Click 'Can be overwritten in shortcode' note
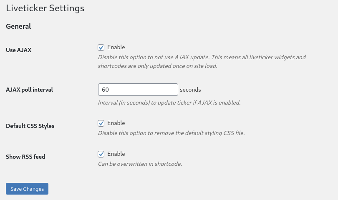 point(140,164)
